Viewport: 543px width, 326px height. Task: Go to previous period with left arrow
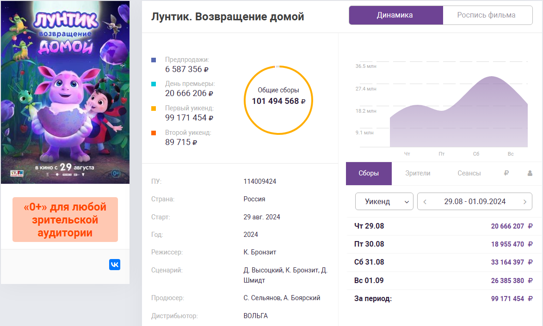click(425, 201)
